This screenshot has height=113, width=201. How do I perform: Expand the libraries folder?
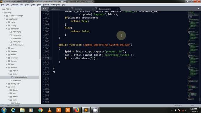[x=6, y=61]
